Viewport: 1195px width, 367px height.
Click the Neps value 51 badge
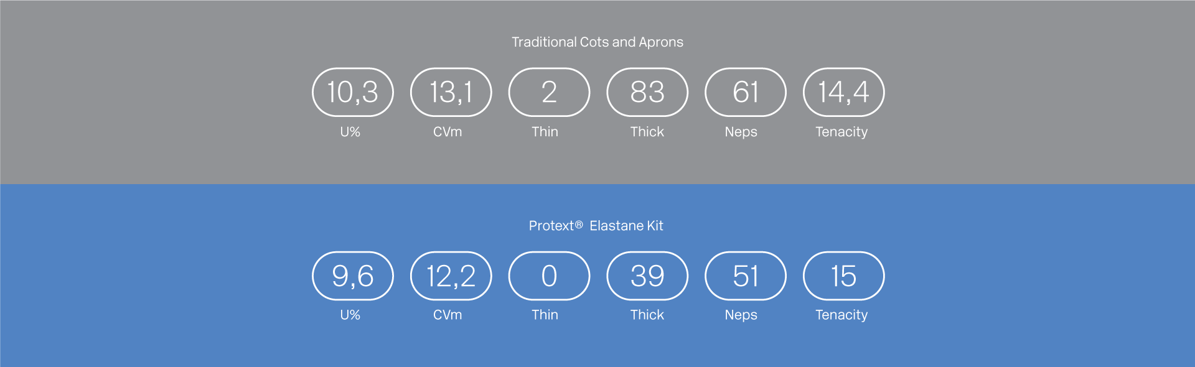[746, 276]
